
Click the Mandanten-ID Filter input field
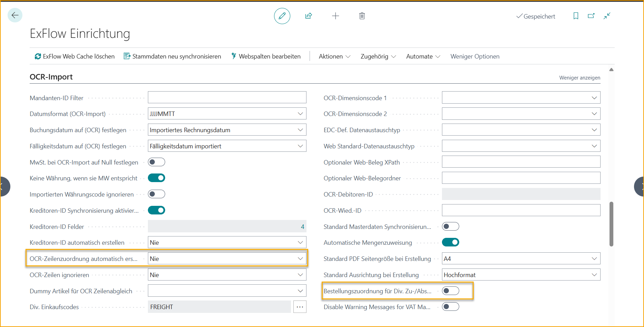[227, 97]
